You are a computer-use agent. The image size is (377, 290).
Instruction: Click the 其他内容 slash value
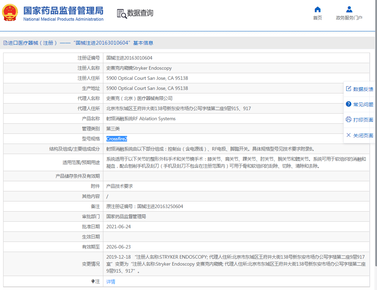[x=107, y=196]
